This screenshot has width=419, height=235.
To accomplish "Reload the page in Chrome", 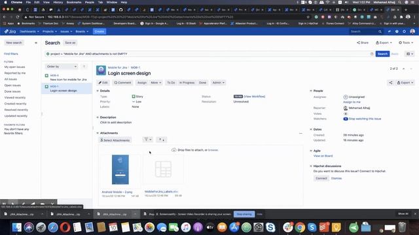I will [18, 17].
